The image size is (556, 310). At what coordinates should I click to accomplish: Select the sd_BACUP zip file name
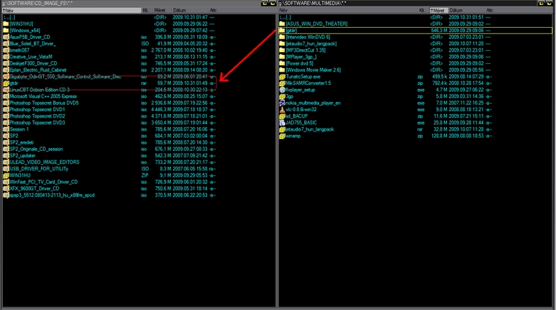[297, 116]
